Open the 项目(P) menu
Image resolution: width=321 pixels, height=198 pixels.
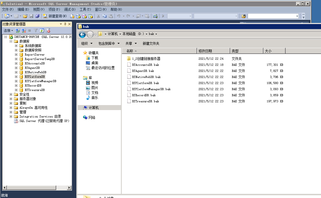pos(54,9)
